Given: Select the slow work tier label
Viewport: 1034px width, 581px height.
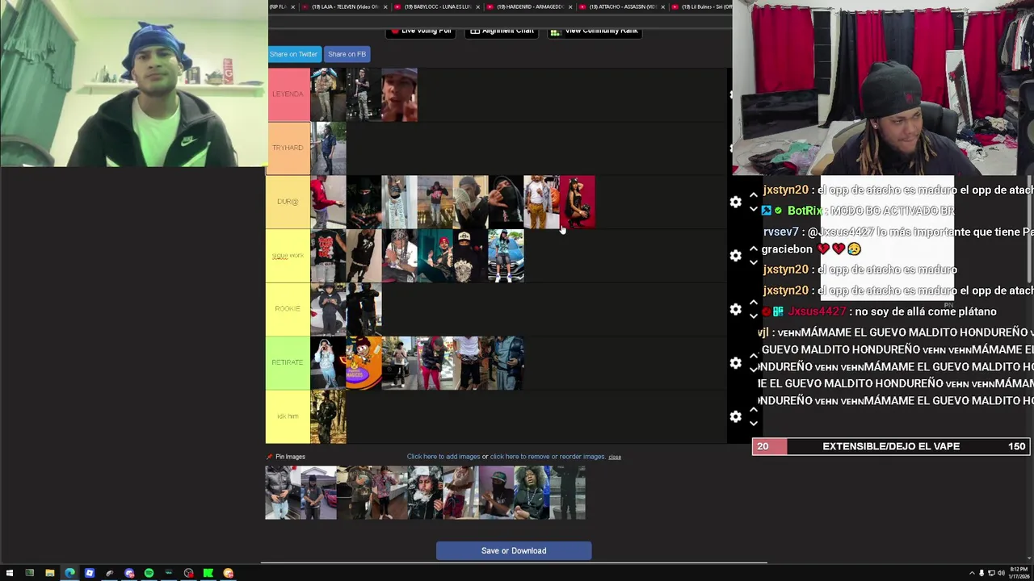Looking at the screenshot, I should [x=288, y=256].
